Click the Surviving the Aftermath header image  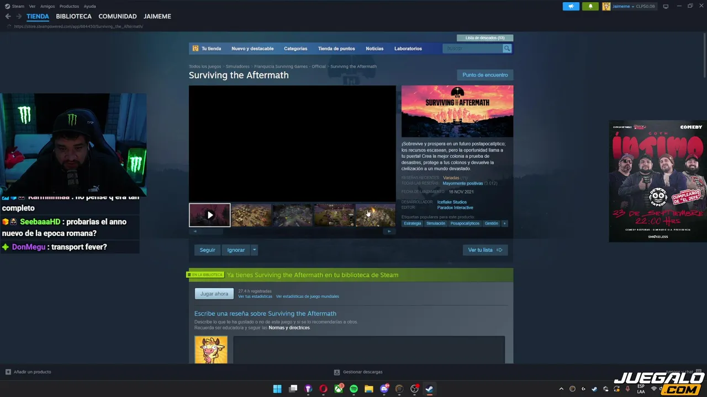(x=457, y=111)
